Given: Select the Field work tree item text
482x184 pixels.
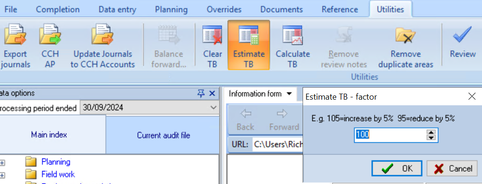Looking at the screenshot, I should tap(58, 174).
